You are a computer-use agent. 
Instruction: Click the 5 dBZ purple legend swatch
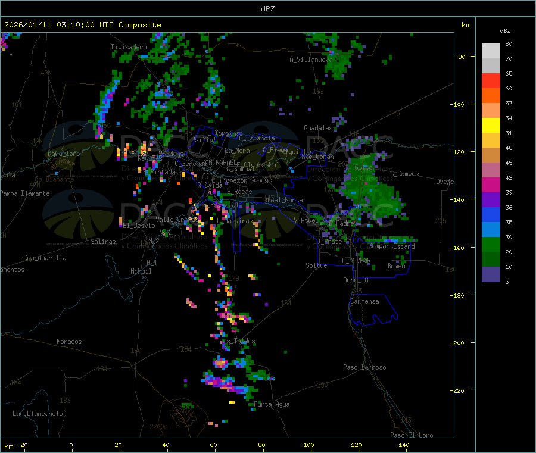[x=491, y=274]
